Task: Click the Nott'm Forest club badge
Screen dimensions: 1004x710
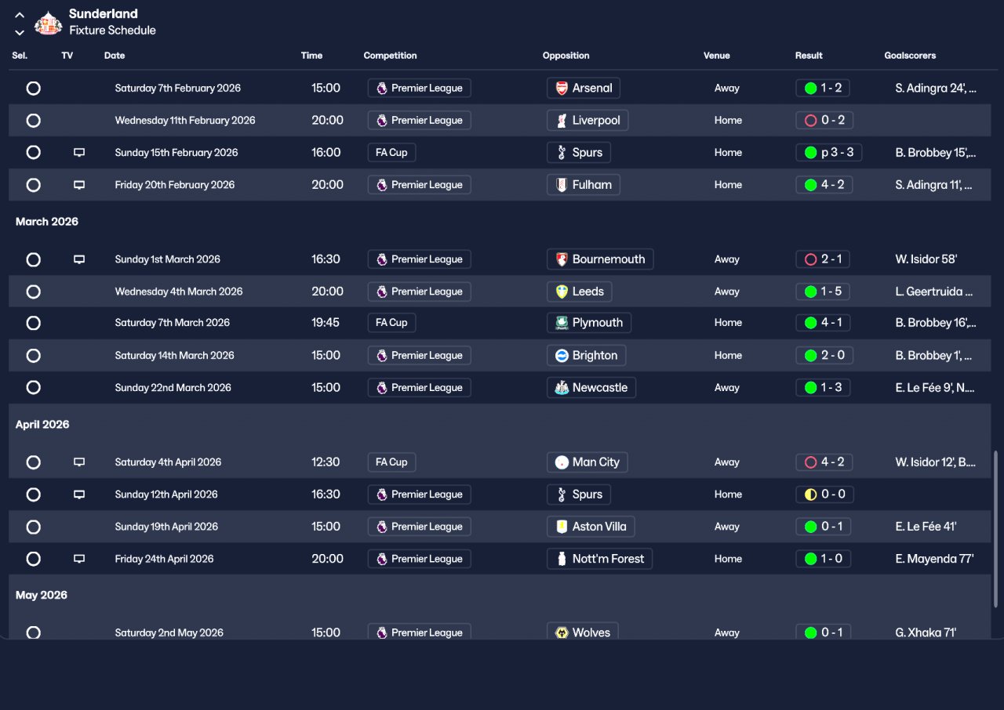Action: pyautogui.click(x=562, y=559)
